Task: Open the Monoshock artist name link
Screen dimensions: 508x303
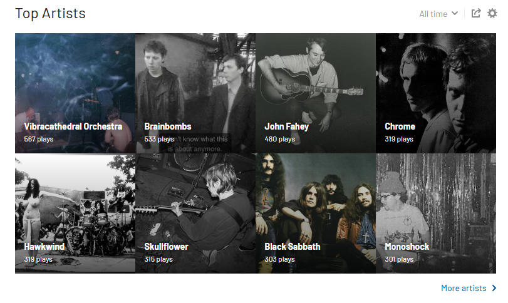Action: coord(407,247)
